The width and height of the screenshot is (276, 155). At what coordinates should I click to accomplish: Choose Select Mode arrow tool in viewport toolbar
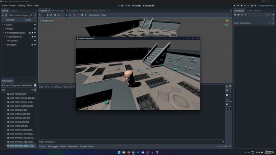40,15
